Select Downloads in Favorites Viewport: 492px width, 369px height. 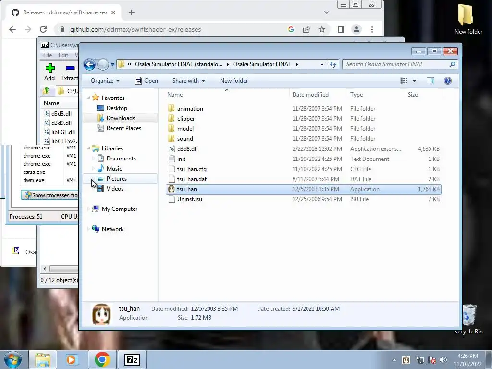tap(121, 118)
